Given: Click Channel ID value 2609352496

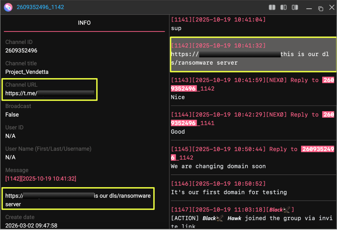Looking at the screenshot, I should tap(21, 51).
